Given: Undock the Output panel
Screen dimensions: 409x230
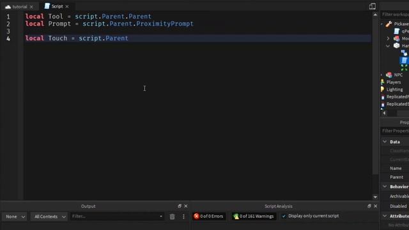Looking at the screenshot, I should [180, 206].
